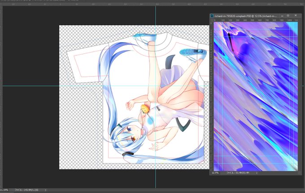Click the 12.5% zoom field in floating window

pyautogui.click(x=215, y=173)
